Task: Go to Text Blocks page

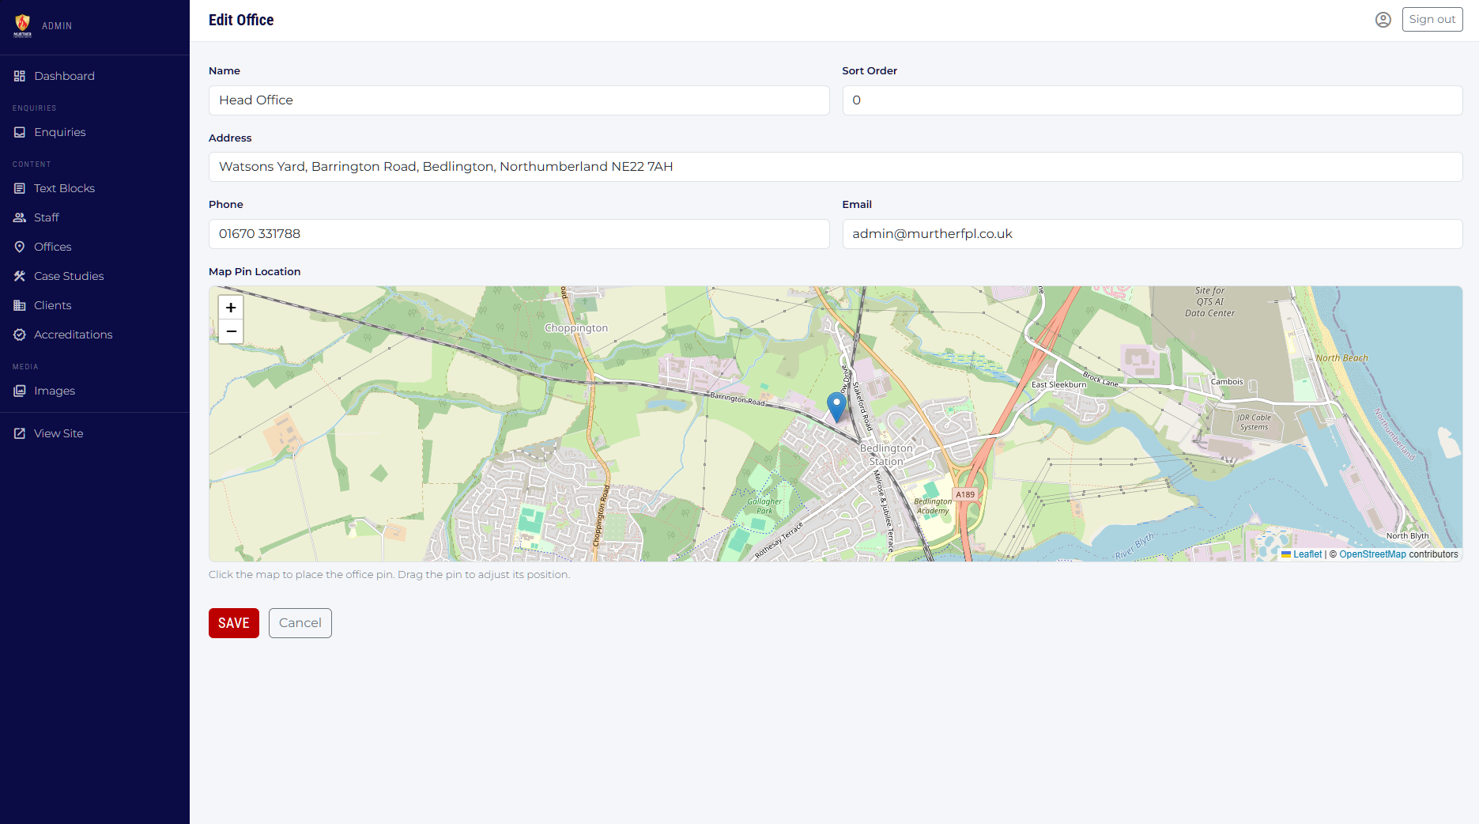Action: point(64,188)
